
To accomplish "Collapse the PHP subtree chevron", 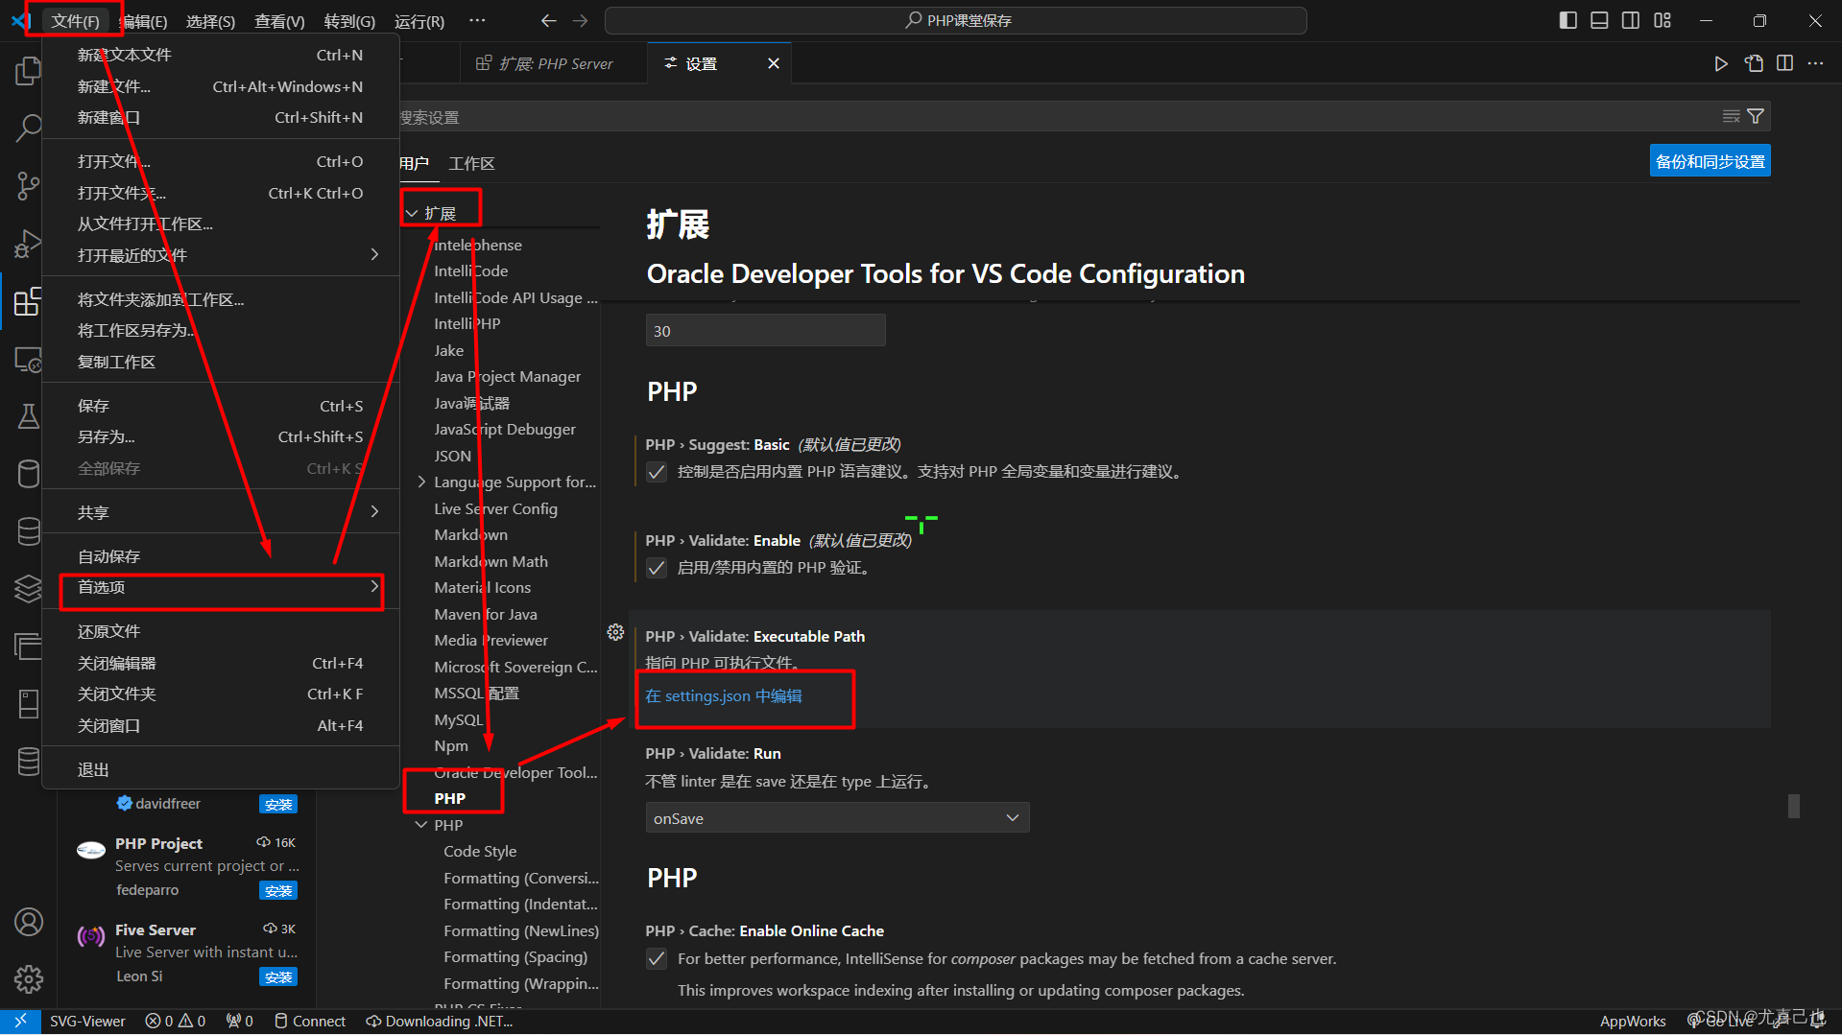I will click(421, 825).
